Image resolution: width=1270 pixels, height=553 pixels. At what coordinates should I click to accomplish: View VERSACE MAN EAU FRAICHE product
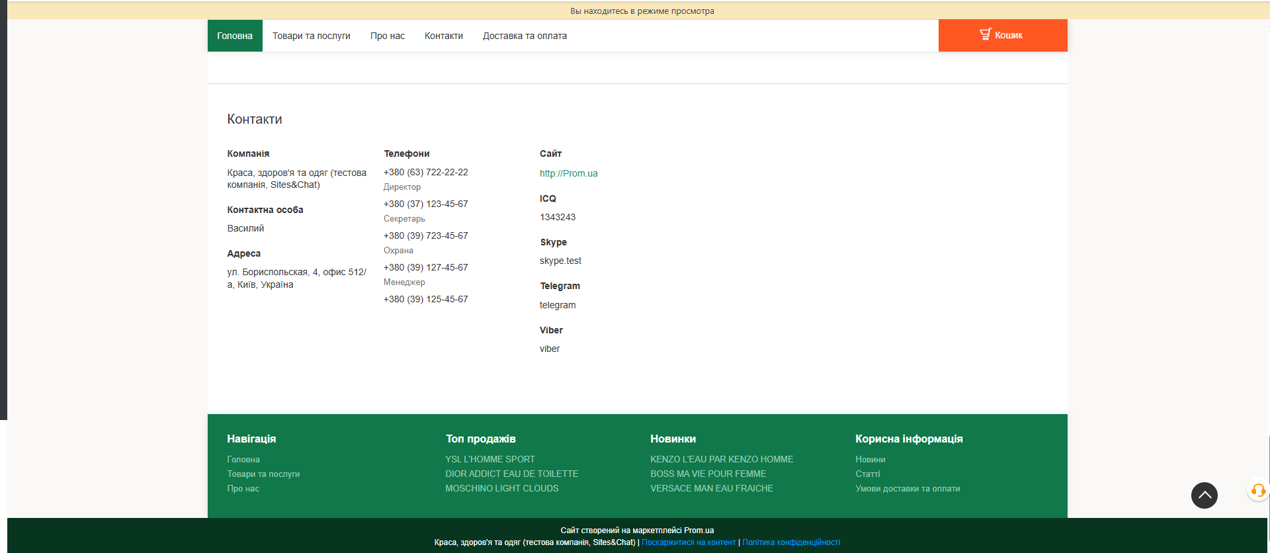click(711, 488)
